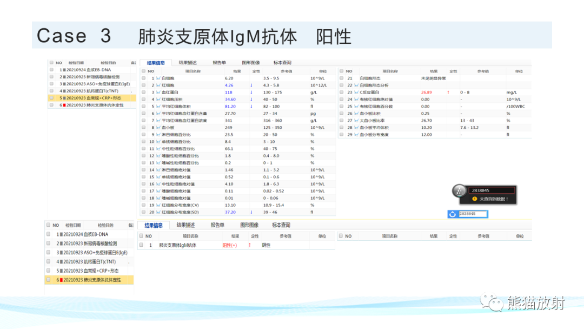Select 结果信息 tab in IgM antibody panel
Image resolution: width=584 pixels, height=329 pixels.
click(154, 226)
